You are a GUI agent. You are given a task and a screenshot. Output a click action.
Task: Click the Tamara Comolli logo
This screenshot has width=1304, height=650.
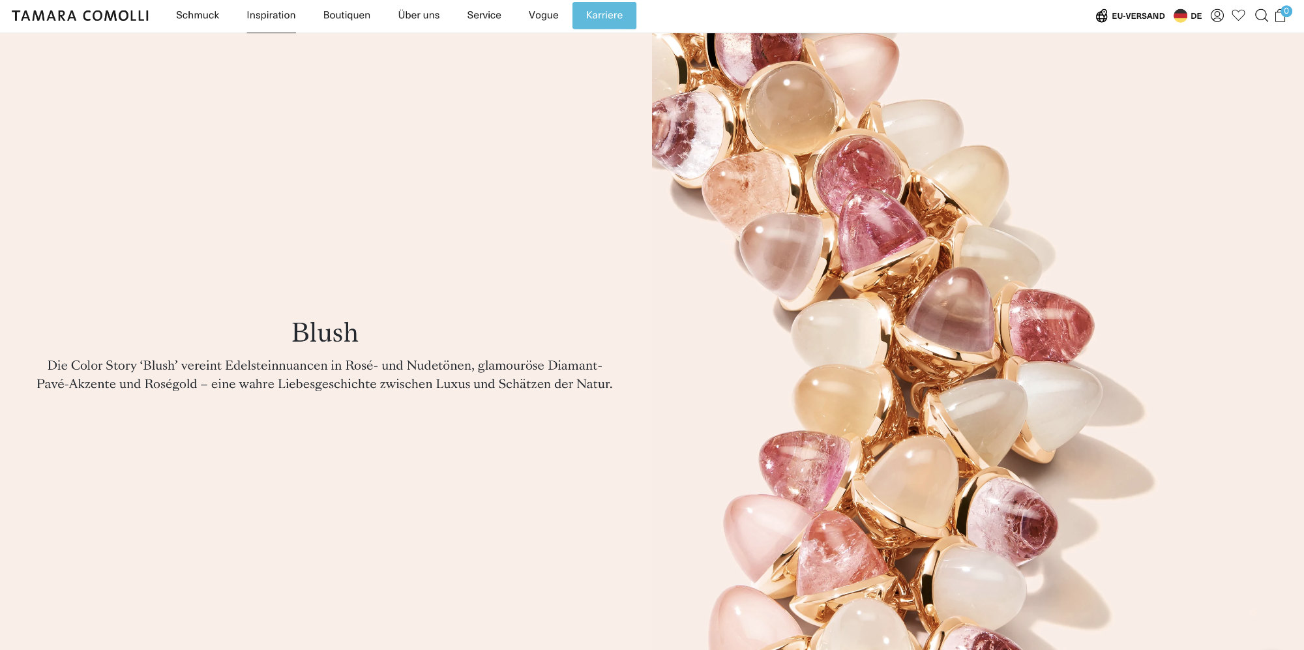pyautogui.click(x=80, y=16)
